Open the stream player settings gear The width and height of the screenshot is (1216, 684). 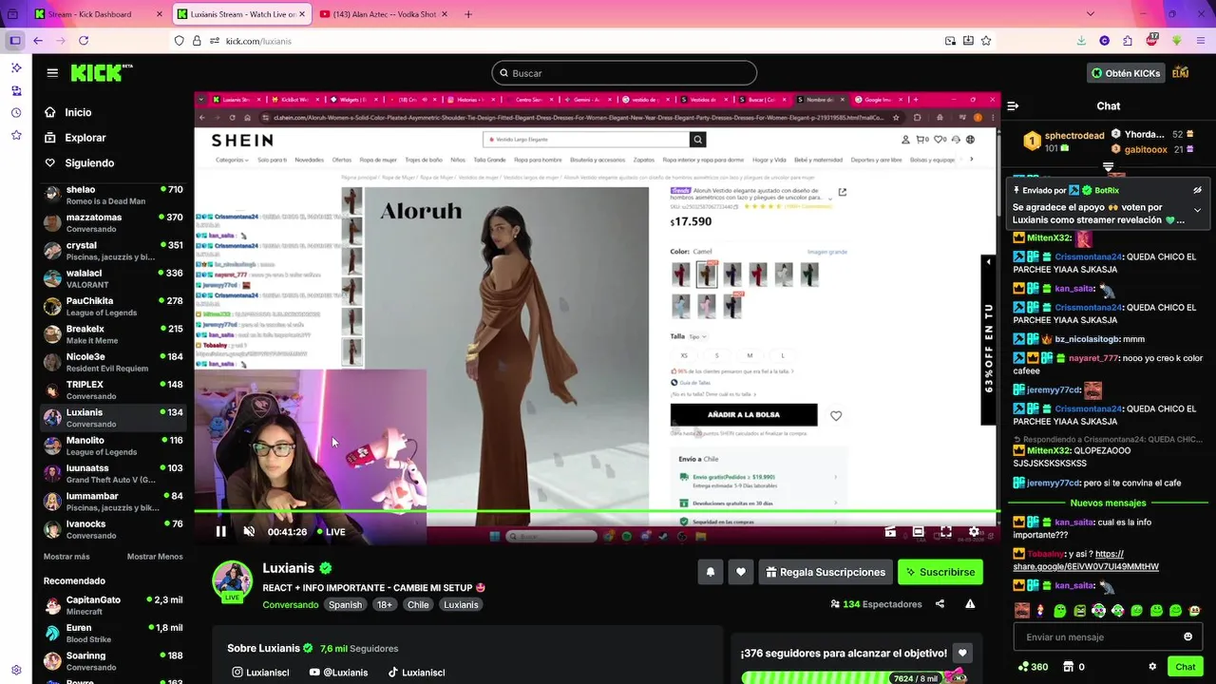point(974,532)
